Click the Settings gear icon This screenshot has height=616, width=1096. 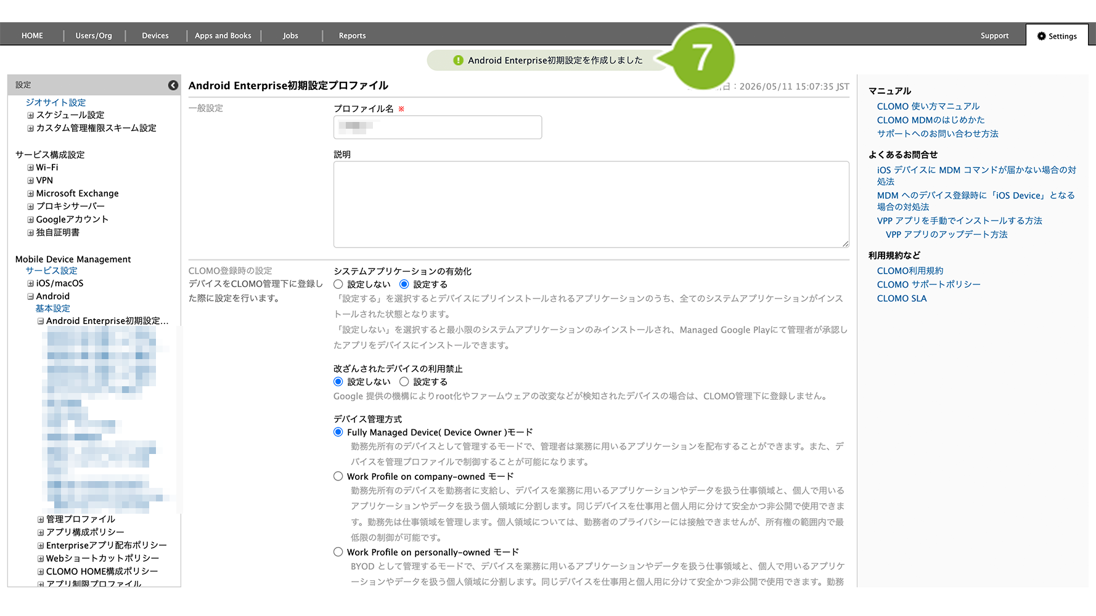click(1042, 36)
